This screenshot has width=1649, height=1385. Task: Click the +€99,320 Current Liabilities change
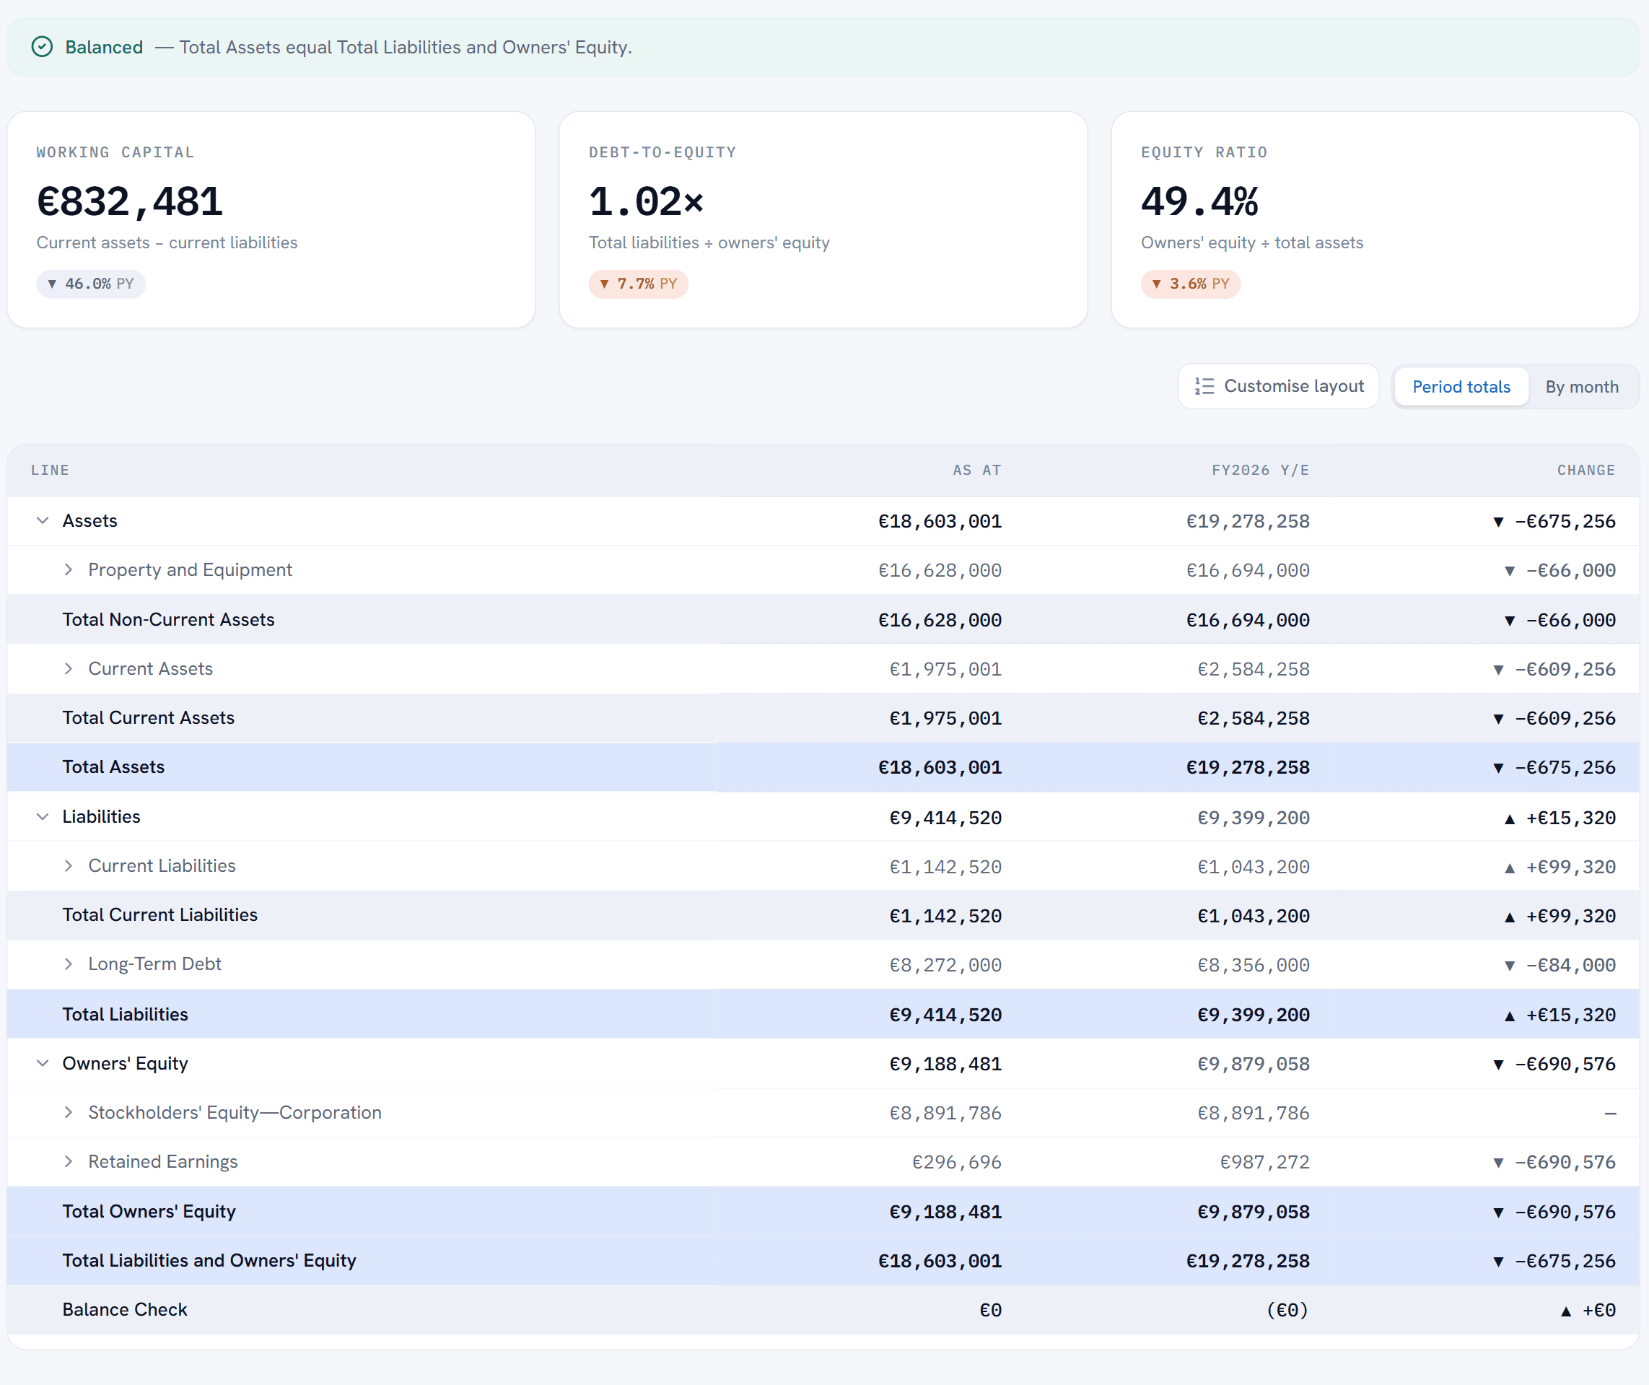(x=1560, y=867)
